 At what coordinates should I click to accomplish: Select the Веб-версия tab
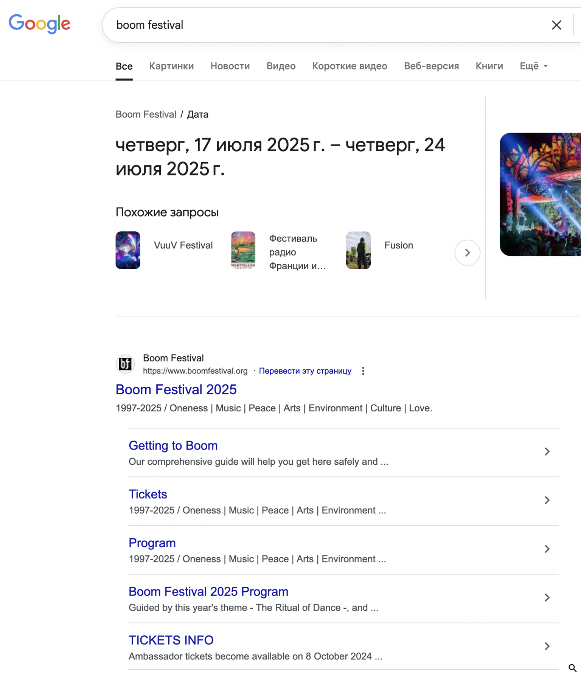coord(432,66)
